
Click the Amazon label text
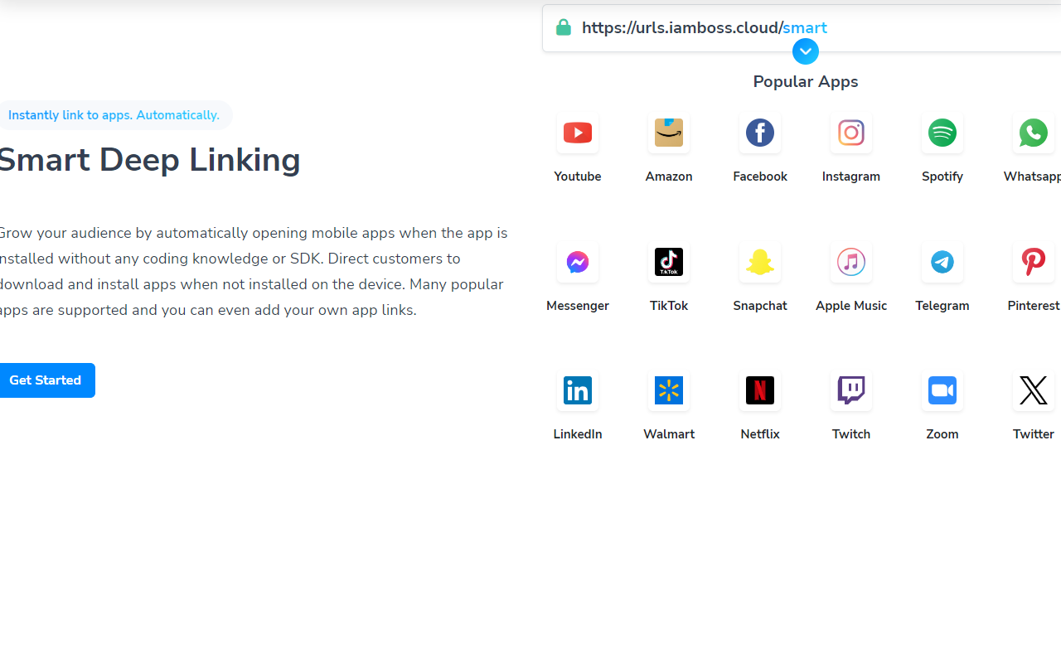click(669, 177)
